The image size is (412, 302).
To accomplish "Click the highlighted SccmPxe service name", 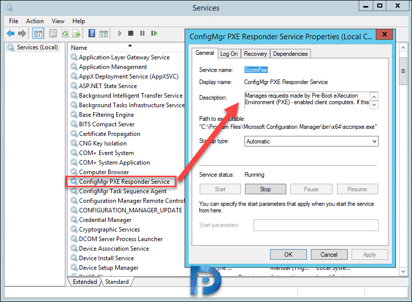I will pos(256,70).
